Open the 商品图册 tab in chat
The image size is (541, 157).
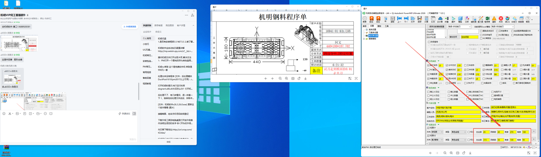pyautogui.click(x=170, y=25)
